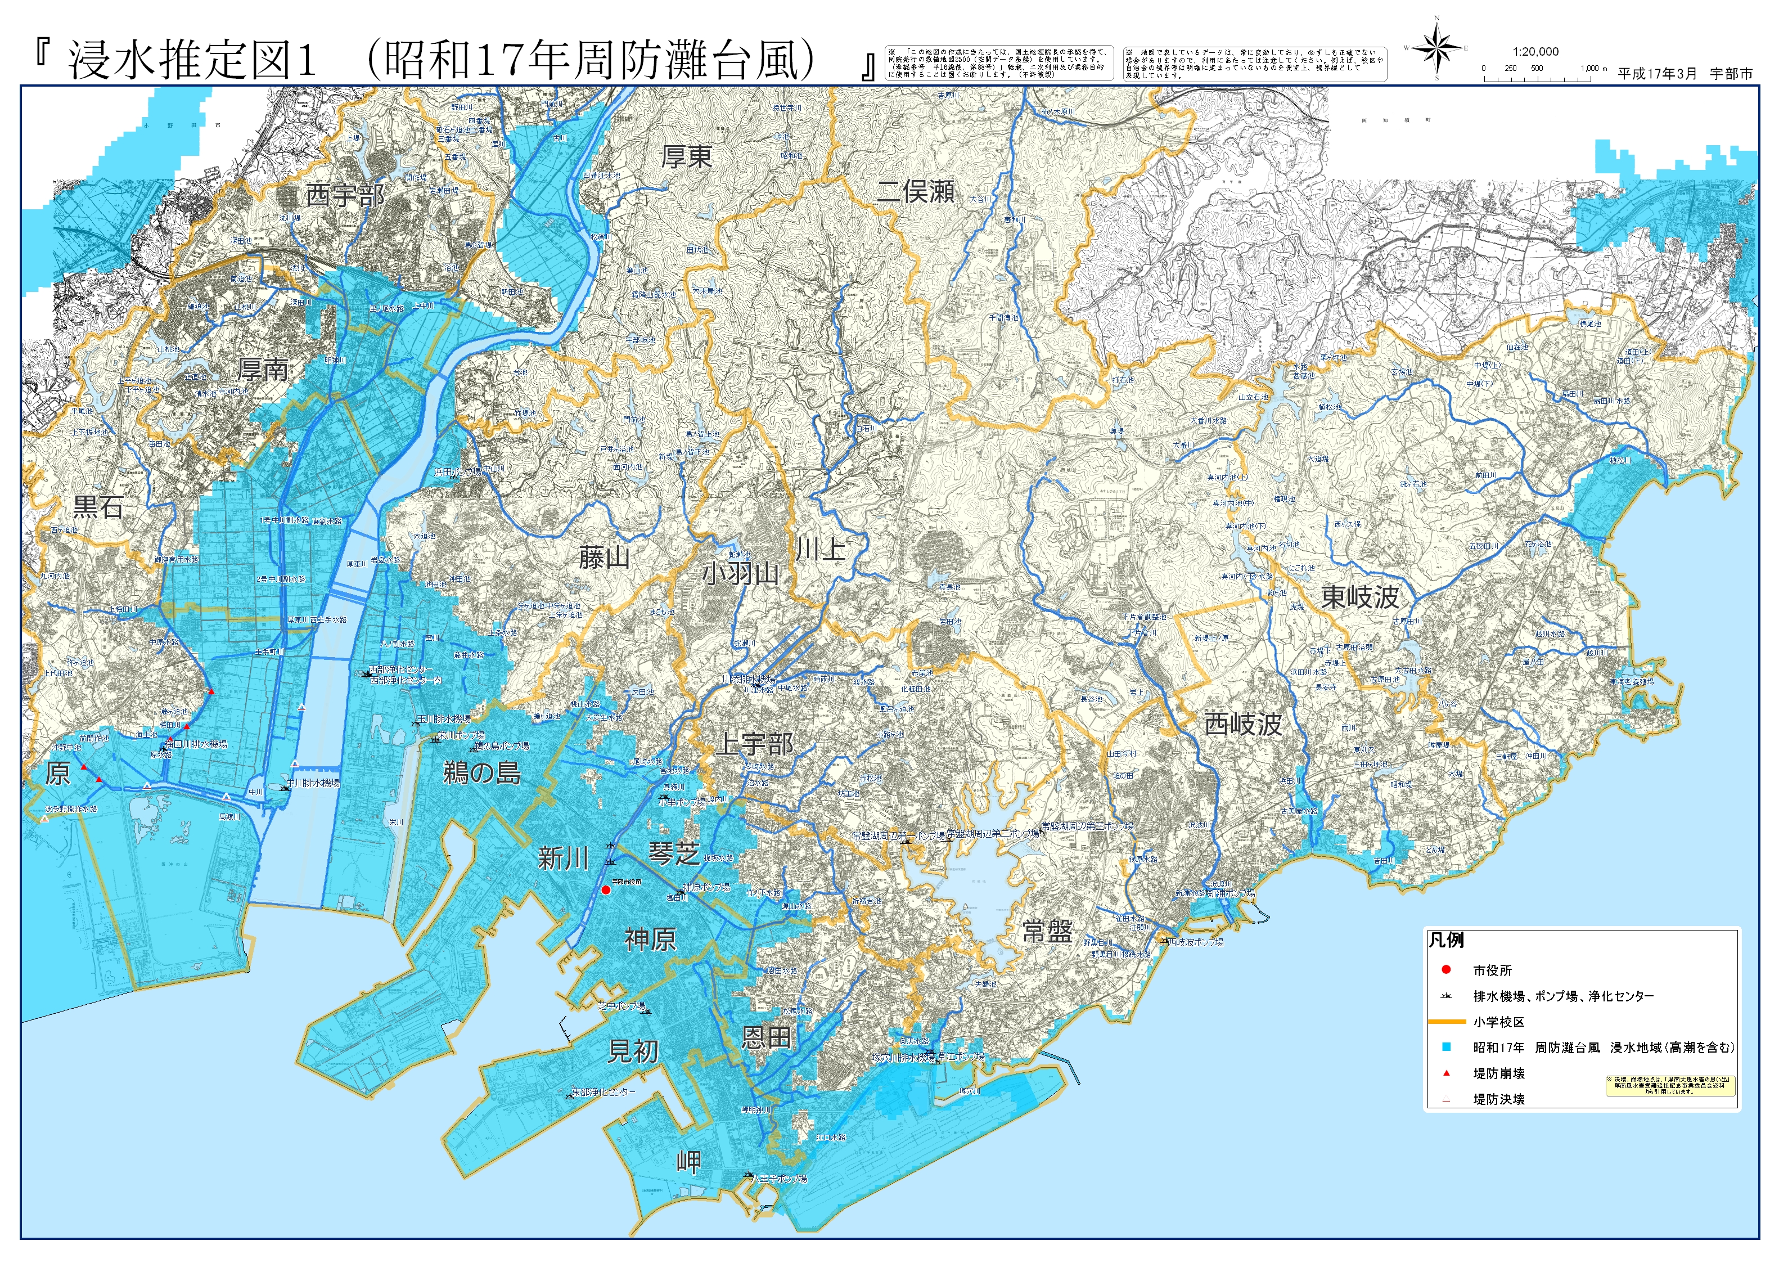The height and width of the screenshot is (1263, 1788).
Task: Click the red 堤防崩壊 triangle in legend
Action: [x=1446, y=1073]
